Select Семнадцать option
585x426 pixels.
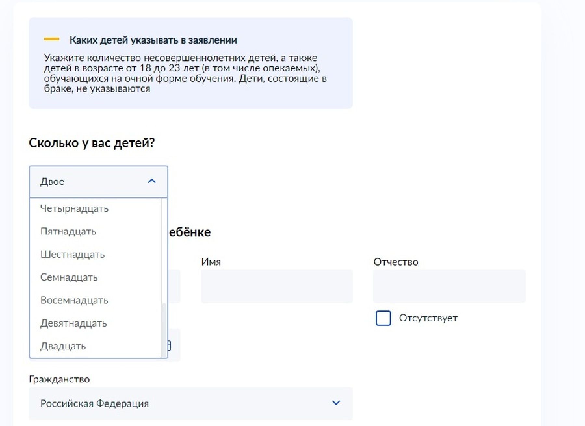pos(95,277)
